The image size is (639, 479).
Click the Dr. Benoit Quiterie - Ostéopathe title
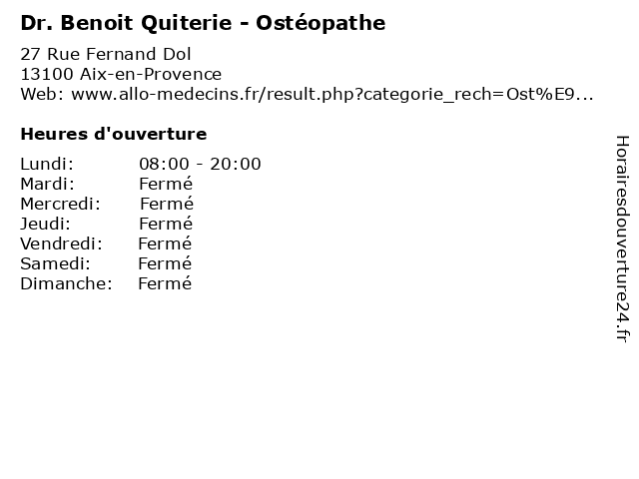(203, 22)
